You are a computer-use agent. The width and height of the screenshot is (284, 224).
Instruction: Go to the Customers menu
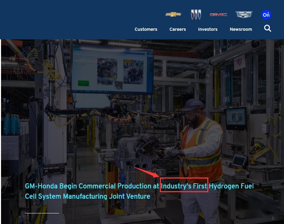pyautogui.click(x=146, y=29)
